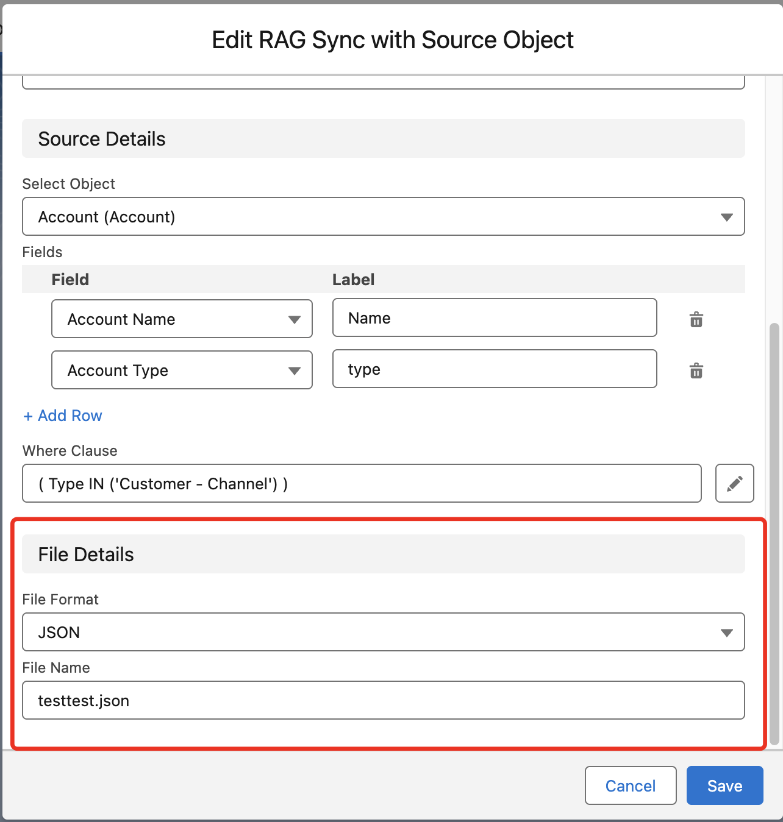Focus the Name label input

pos(494,317)
